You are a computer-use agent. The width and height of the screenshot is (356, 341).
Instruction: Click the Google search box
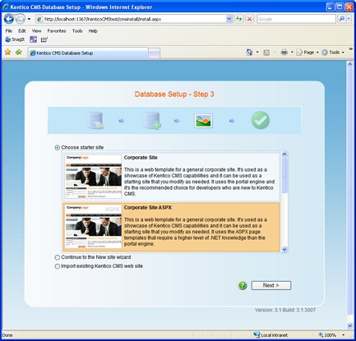point(296,19)
